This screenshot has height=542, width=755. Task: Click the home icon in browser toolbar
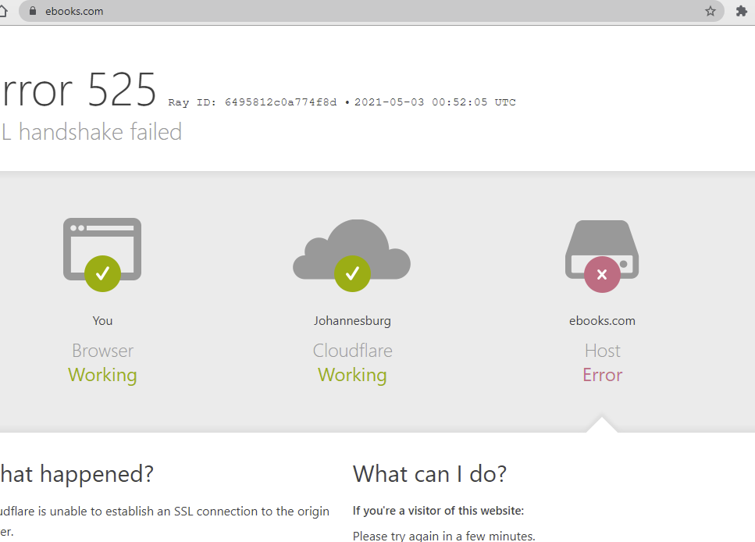click(x=3, y=11)
